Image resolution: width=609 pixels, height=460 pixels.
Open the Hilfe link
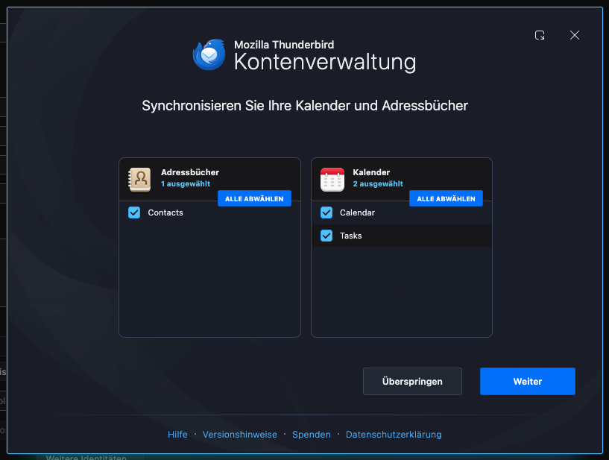tap(177, 435)
